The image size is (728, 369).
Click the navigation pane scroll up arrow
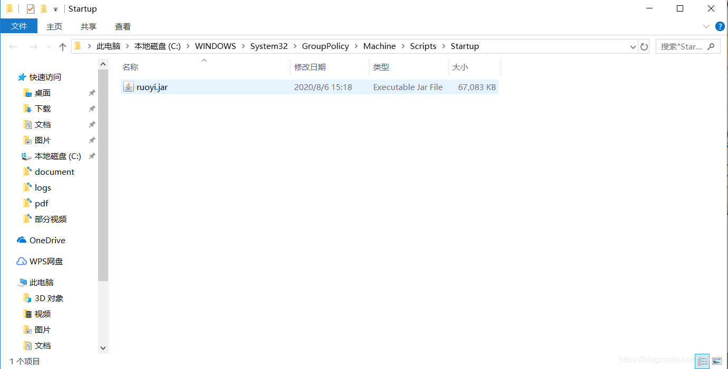(103, 64)
